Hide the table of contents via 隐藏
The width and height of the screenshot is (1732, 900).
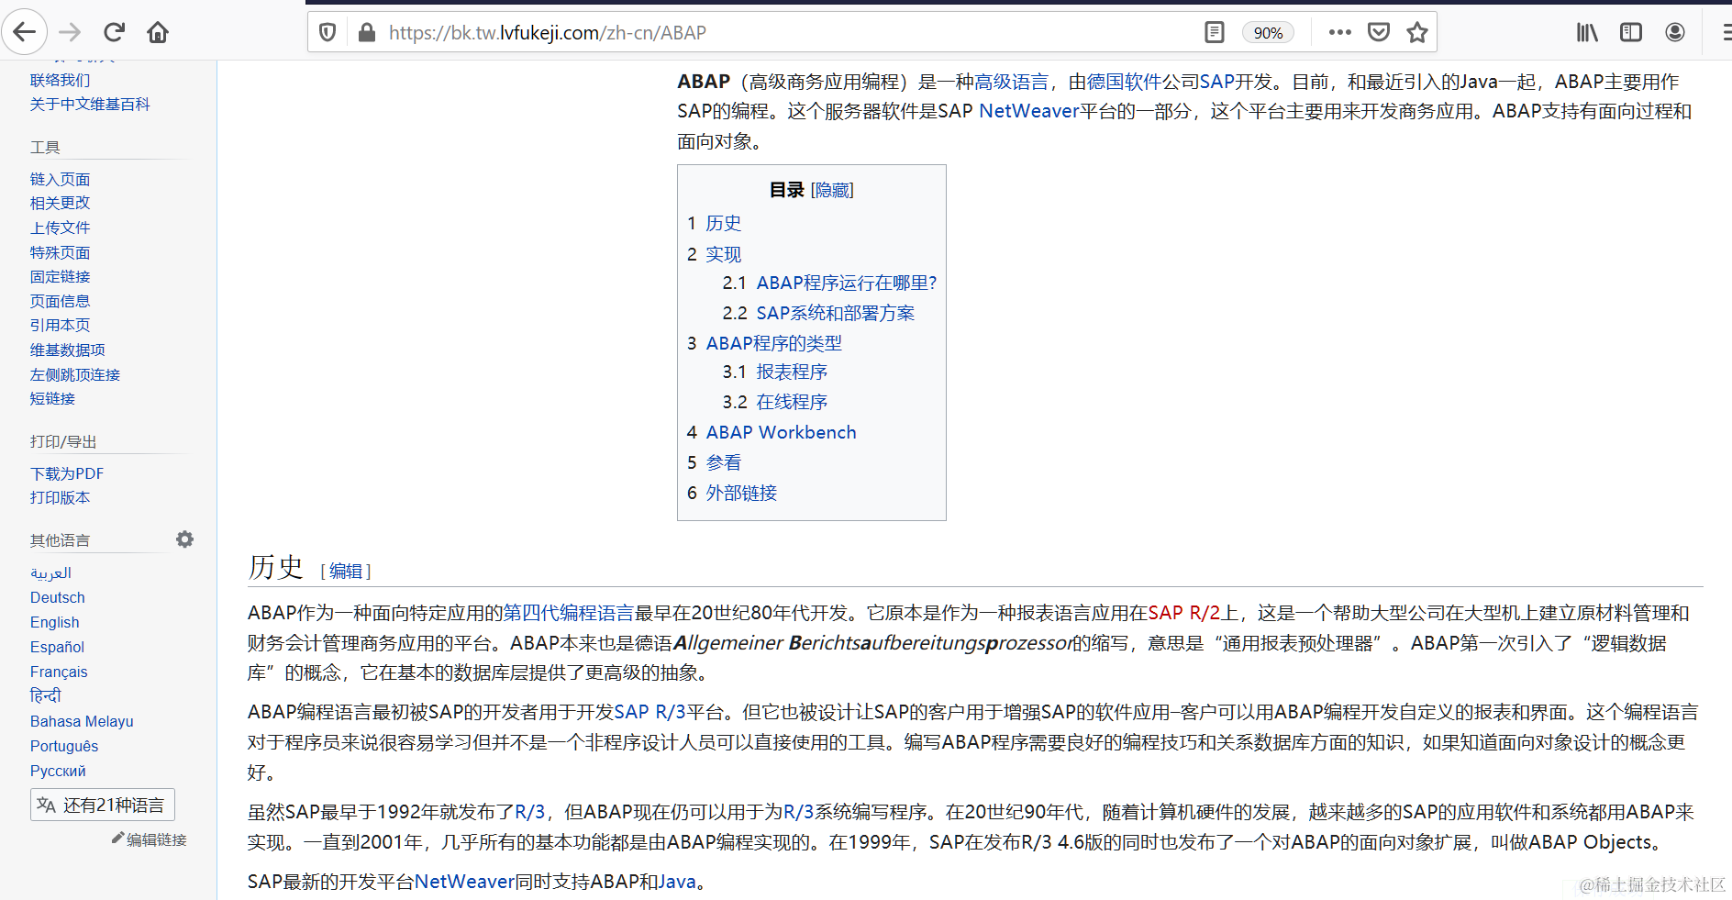pos(833,190)
